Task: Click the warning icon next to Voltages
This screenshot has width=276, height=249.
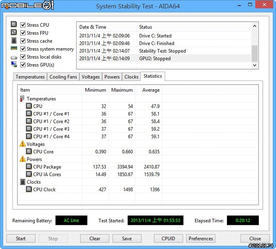Action: [22, 144]
